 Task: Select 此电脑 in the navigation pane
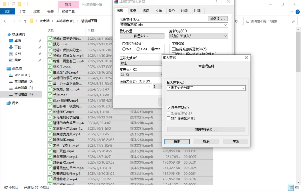click(x=17, y=69)
